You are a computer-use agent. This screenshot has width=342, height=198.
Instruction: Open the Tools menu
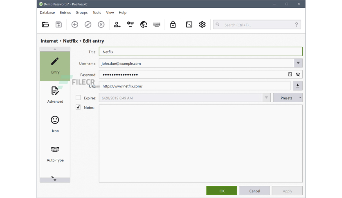tap(97, 12)
